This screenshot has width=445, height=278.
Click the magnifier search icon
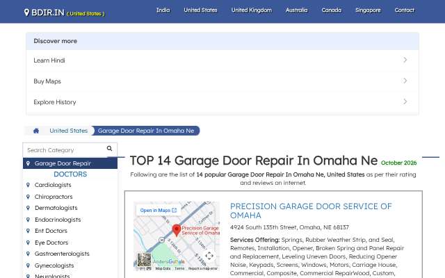(110, 148)
